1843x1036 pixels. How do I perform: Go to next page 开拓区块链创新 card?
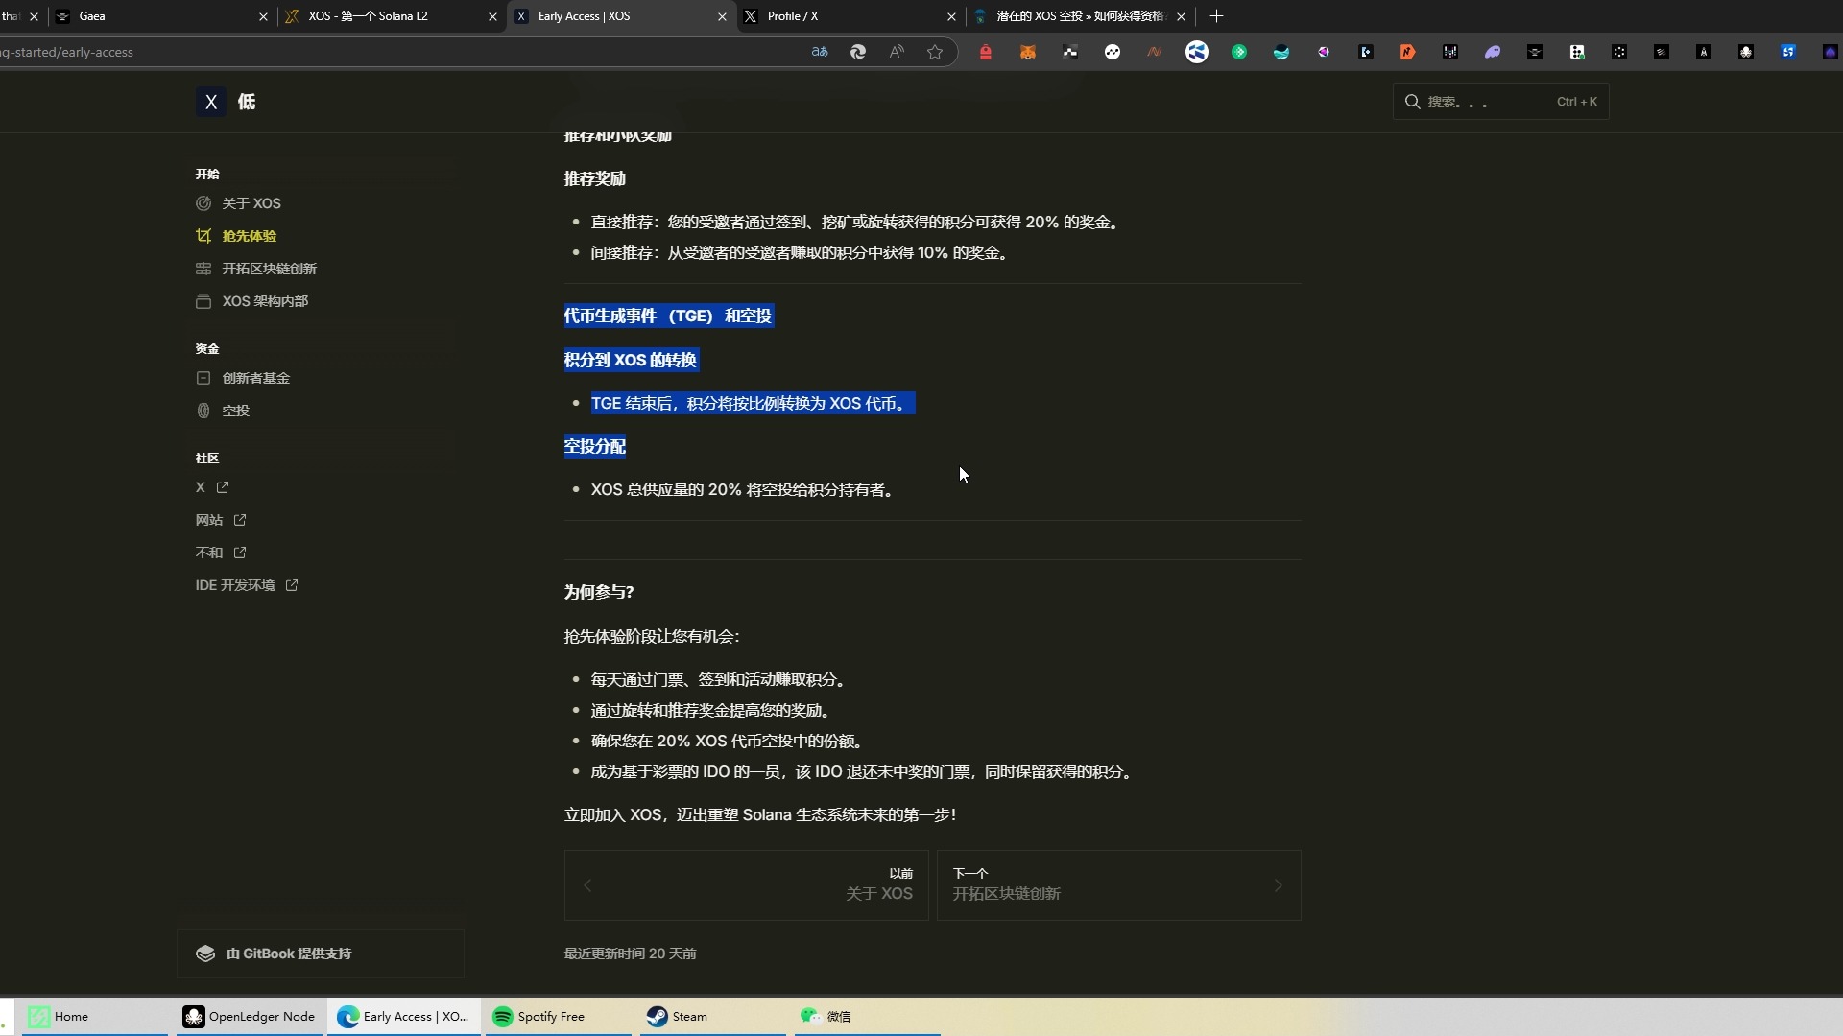click(x=1118, y=885)
